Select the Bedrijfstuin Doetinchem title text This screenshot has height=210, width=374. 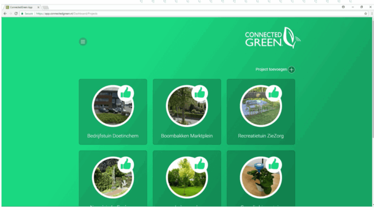point(112,136)
